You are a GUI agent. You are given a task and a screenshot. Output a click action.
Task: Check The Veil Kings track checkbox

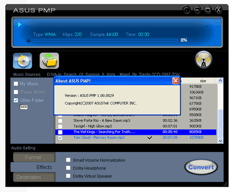(x=60, y=132)
